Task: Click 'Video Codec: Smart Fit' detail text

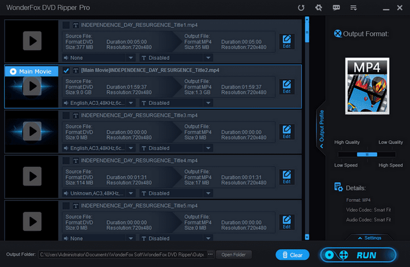Action: coord(368,210)
